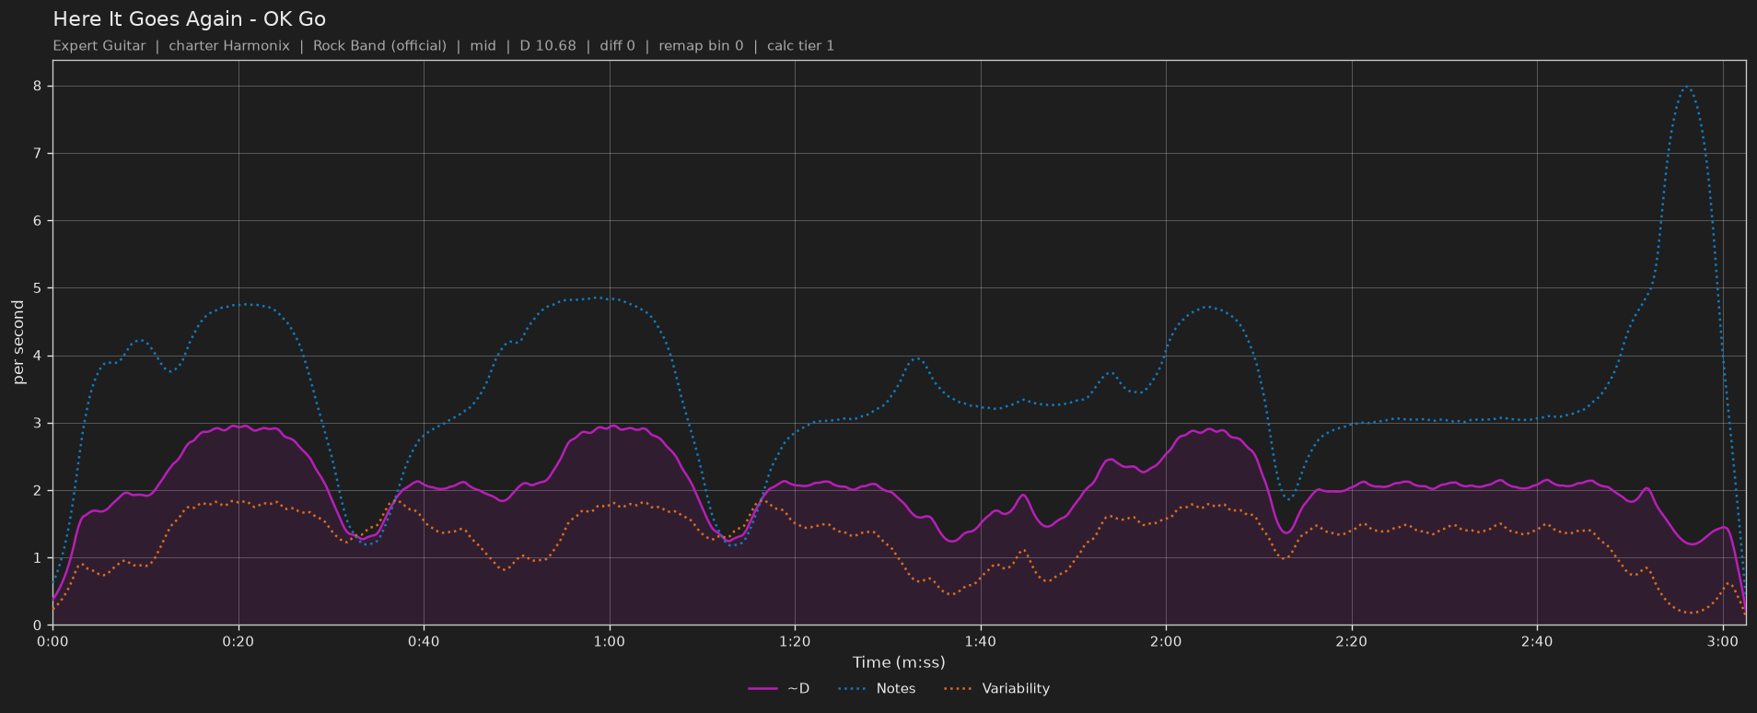The width and height of the screenshot is (1757, 713).
Task: Click "charter Harmonix" in the subtitle
Action: pos(229,46)
